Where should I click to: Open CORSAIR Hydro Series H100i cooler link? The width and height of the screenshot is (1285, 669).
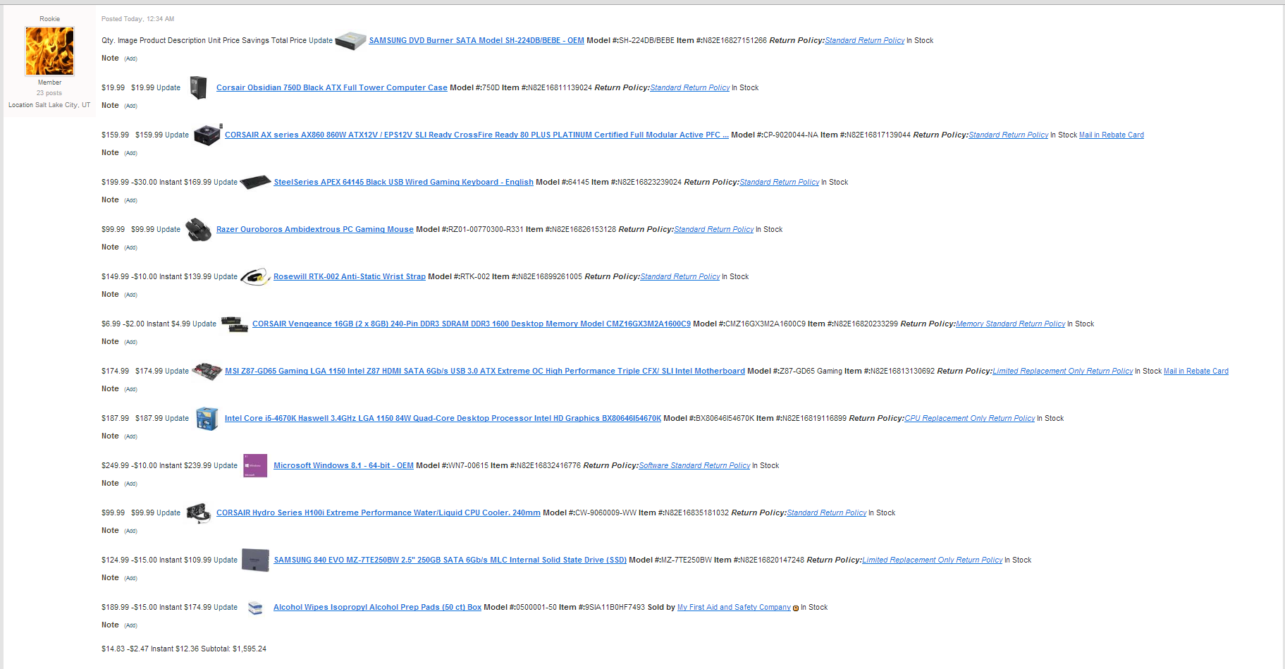tap(379, 513)
